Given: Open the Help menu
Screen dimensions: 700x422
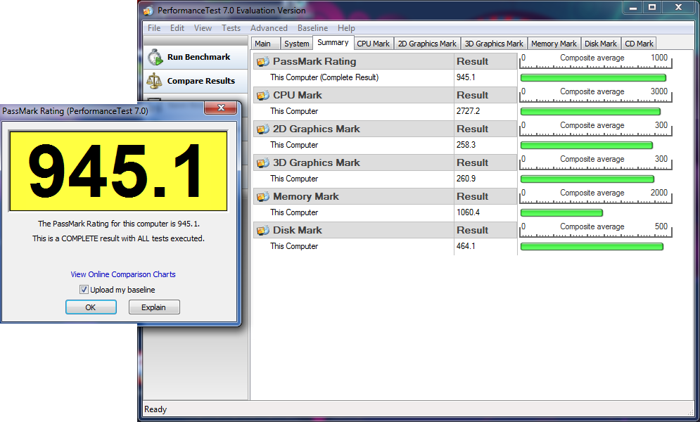Looking at the screenshot, I should tap(346, 27).
